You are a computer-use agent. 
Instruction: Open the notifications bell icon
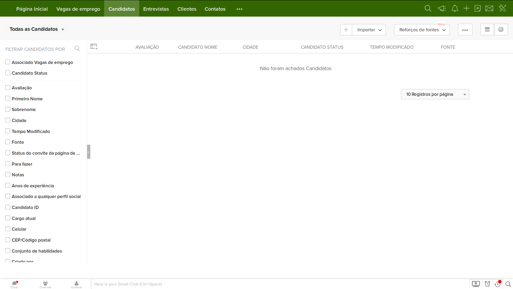point(455,9)
